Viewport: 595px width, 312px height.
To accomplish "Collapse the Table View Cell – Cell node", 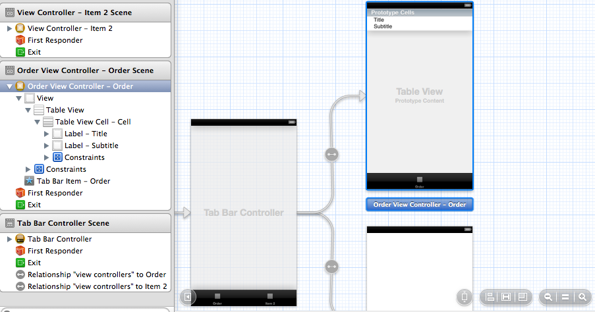I will [x=37, y=122].
